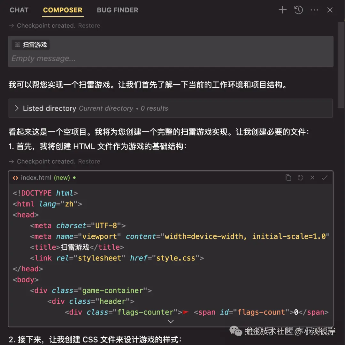
Task: Click the html lang="zh" code line
Action: tap(47, 204)
